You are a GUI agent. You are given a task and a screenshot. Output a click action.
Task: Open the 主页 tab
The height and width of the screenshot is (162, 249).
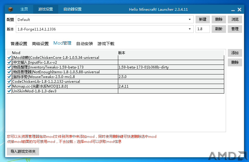(x=24, y=9)
